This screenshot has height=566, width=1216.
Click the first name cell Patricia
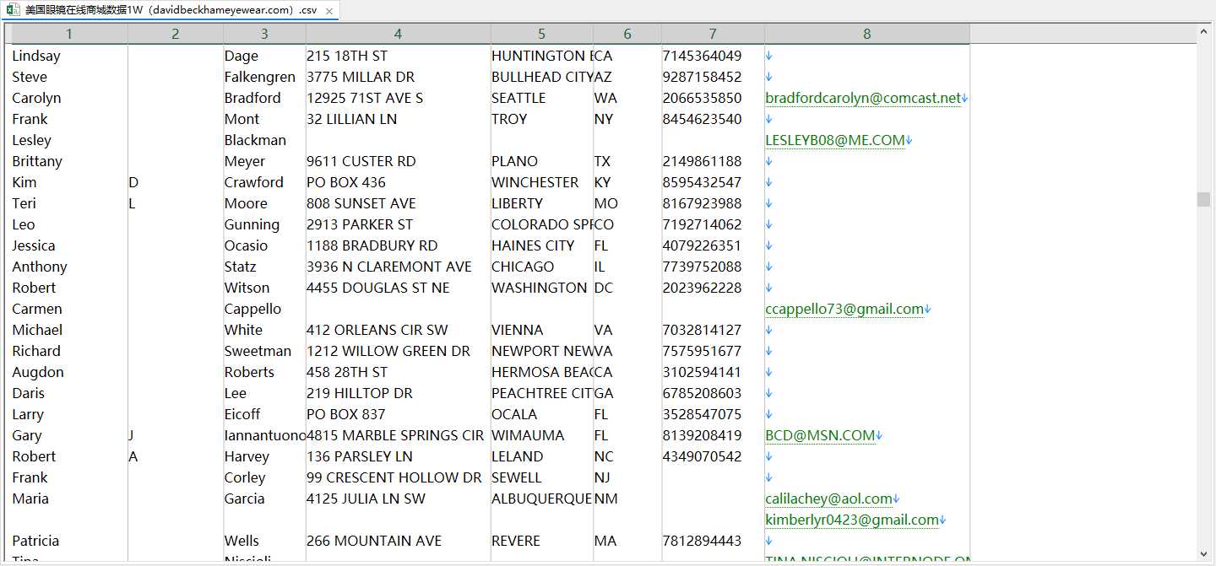69,541
